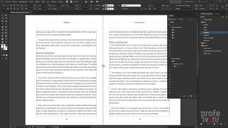Viewport: 228px width, 128px height.
Task: Click stroke color swatch in toolbox
Action: click(x=6, y=48)
